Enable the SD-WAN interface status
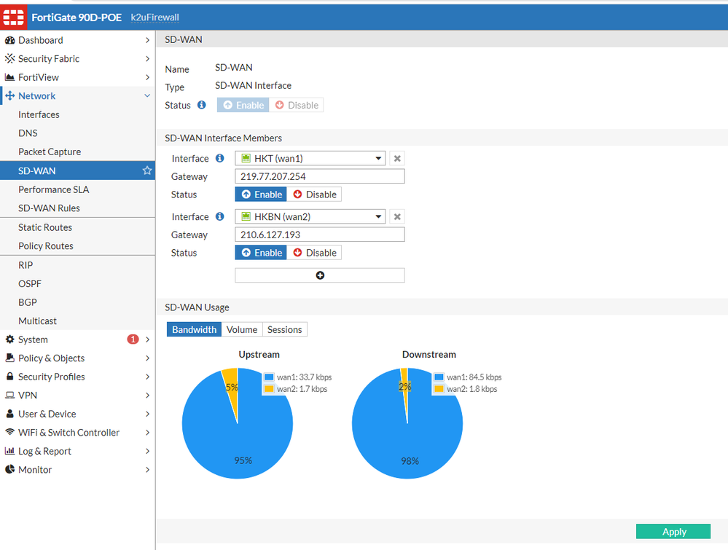This screenshot has height=550, width=728. (243, 105)
